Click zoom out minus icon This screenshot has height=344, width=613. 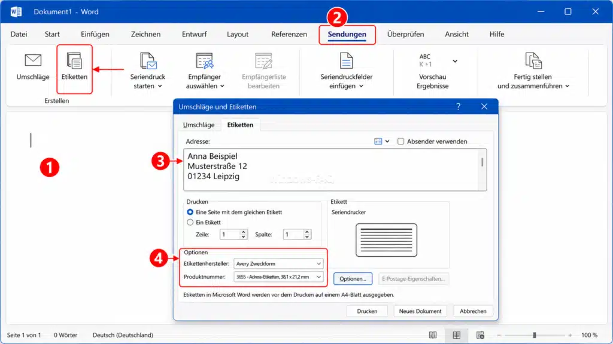(x=499, y=335)
